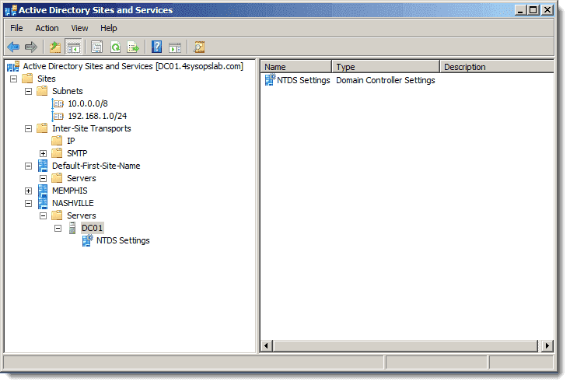570x385 pixels.
Task: Select the 10.0.0.0/8 subnet label
Action: pyautogui.click(x=88, y=103)
